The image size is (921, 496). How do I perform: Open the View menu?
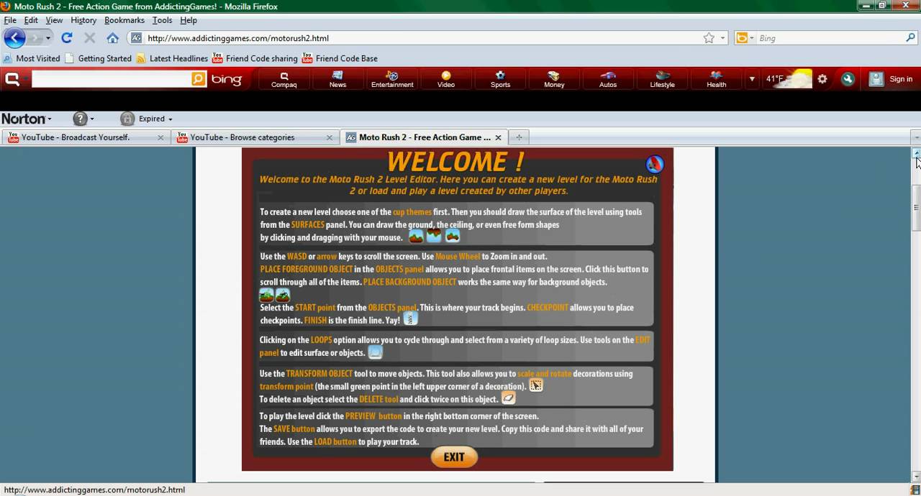pyautogui.click(x=54, y=20)
